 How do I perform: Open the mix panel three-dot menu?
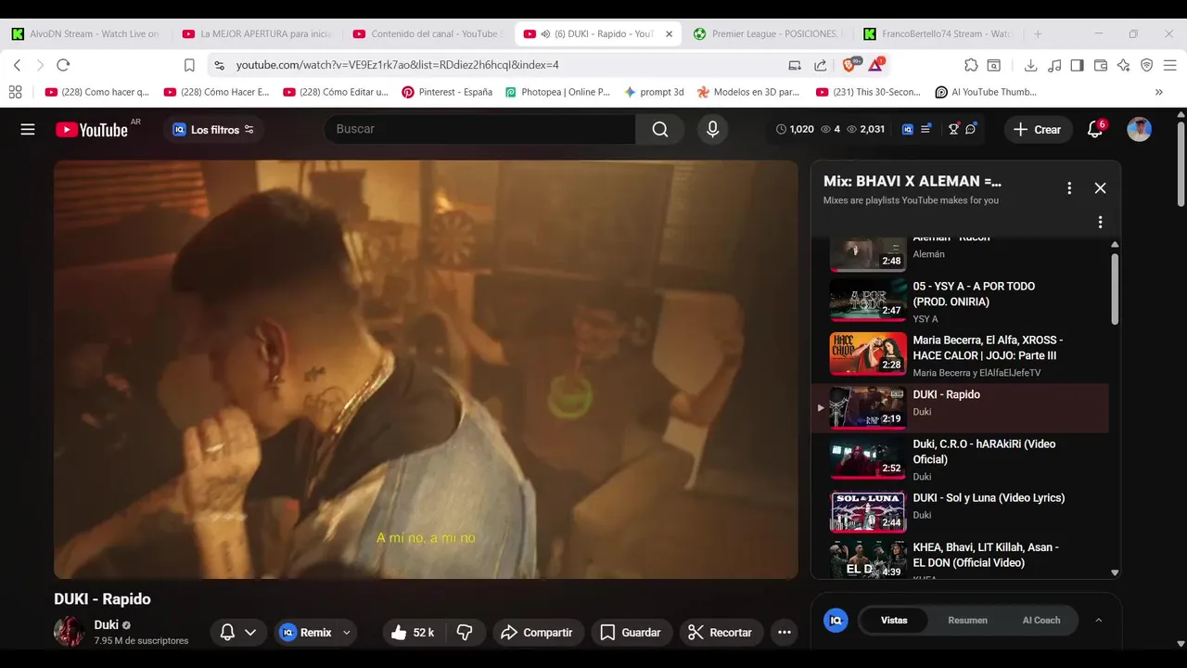click(1069, 188)
